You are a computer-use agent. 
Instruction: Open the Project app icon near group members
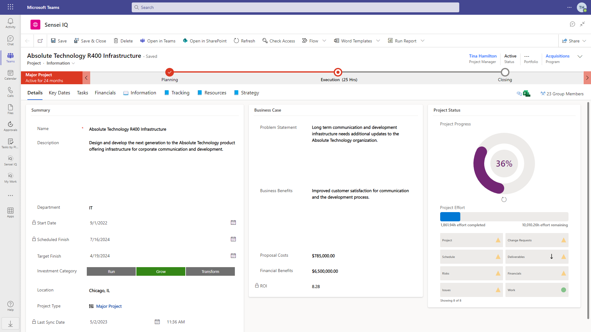527,94
